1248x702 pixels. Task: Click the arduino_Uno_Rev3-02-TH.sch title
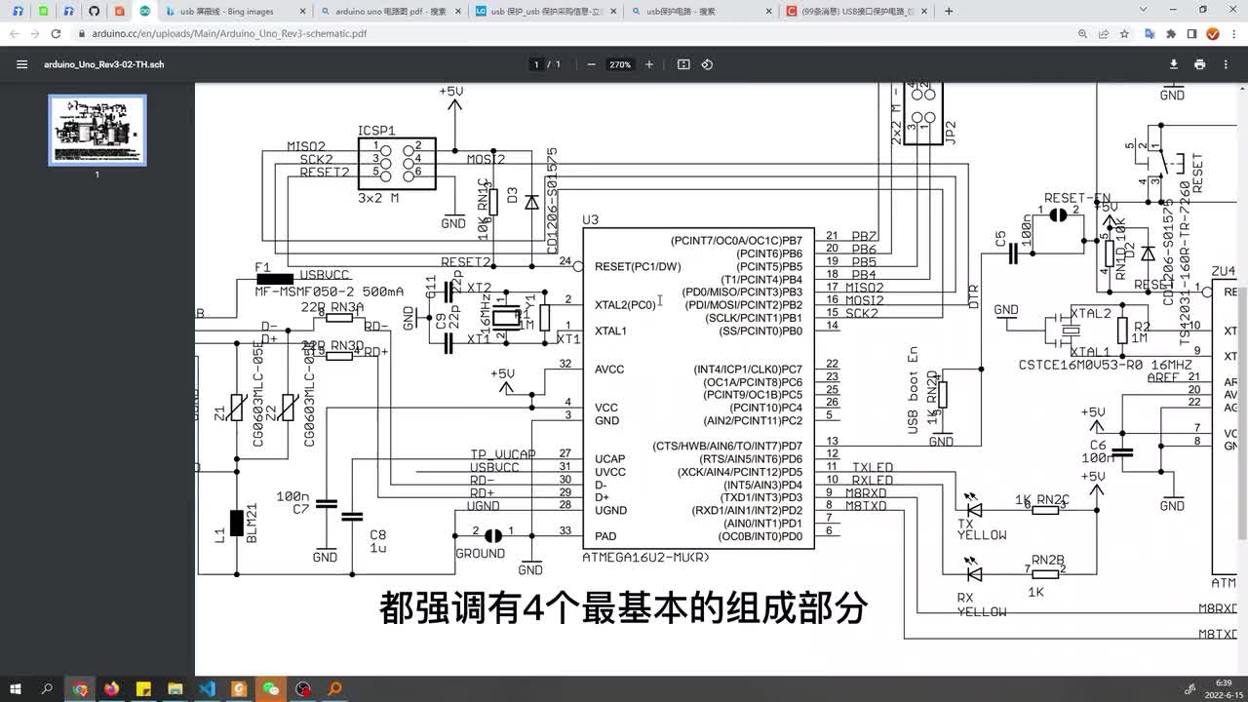(x=104, y=64)
